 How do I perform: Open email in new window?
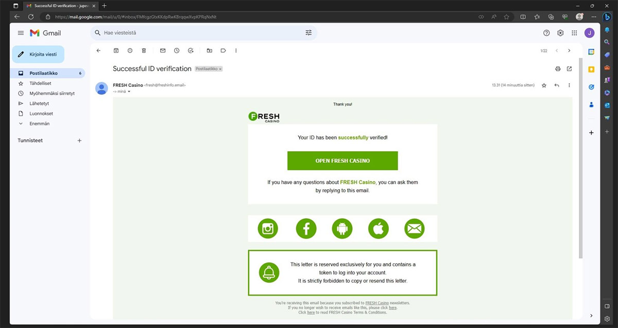pos(569,69)
